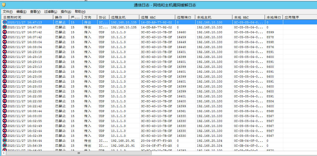
Task: Click the blocked icon on the 15:56:44 row
Action: pos(5,141)
